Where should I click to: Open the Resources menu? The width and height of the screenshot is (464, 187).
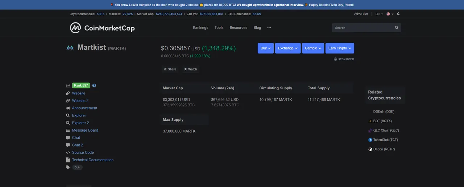click(x=239, y=27)
